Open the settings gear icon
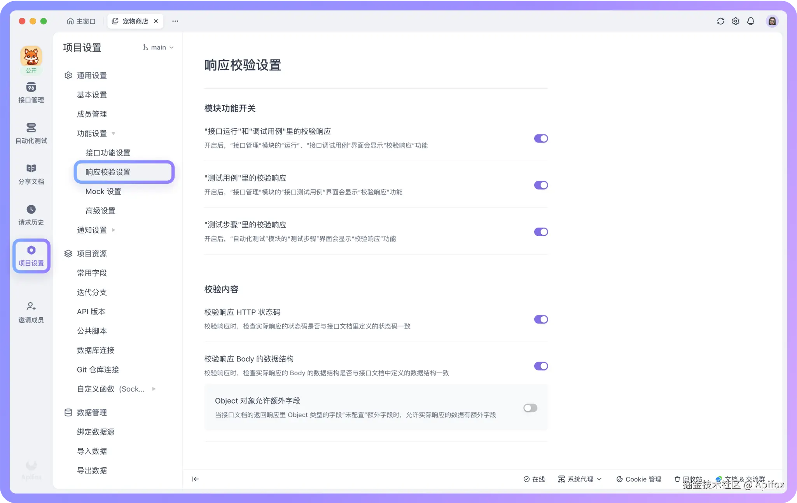This screenshot has height=503, width=797. [736, 21]
